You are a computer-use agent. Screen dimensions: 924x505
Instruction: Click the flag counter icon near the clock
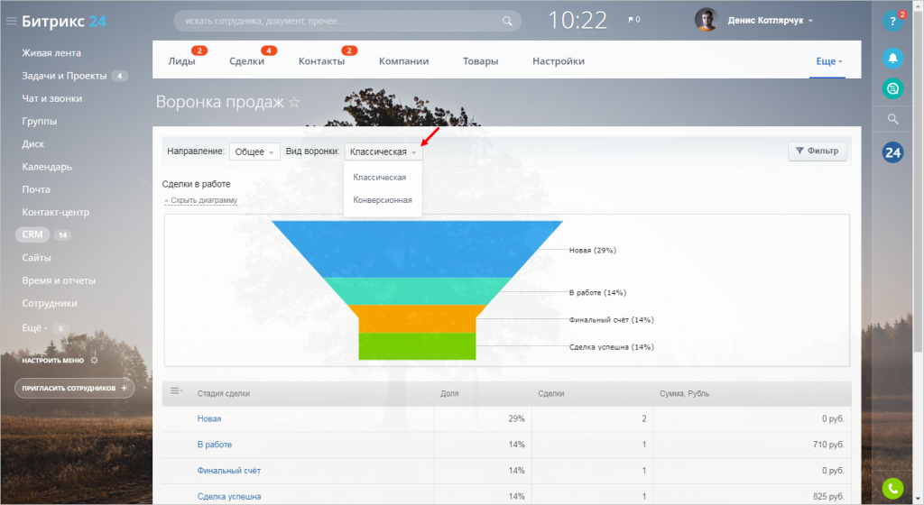click(x=633, y=20)
